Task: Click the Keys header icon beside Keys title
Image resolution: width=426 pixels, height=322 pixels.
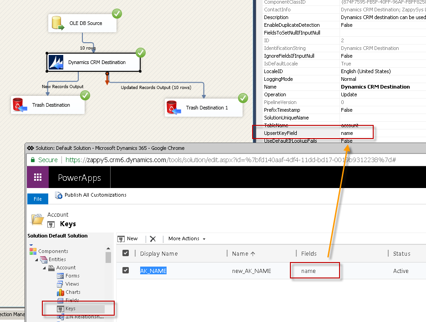Action: 51,224
